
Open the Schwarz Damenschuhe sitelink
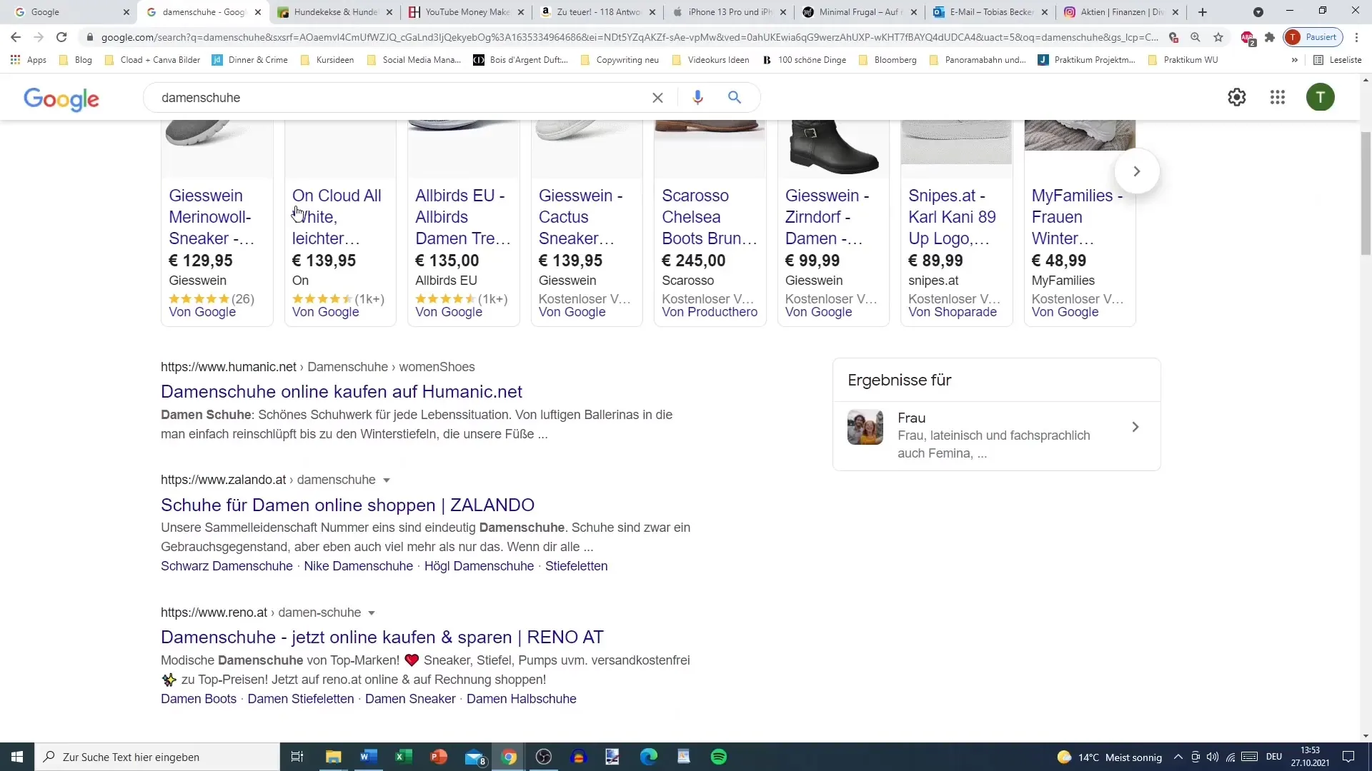[227, 566]
